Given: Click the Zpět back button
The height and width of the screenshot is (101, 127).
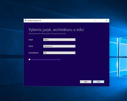Looking at the screenshot, I should click(x=86, y=82).
